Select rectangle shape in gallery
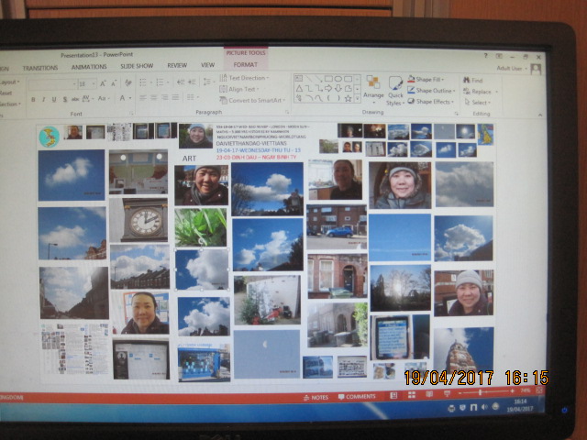 328,79
